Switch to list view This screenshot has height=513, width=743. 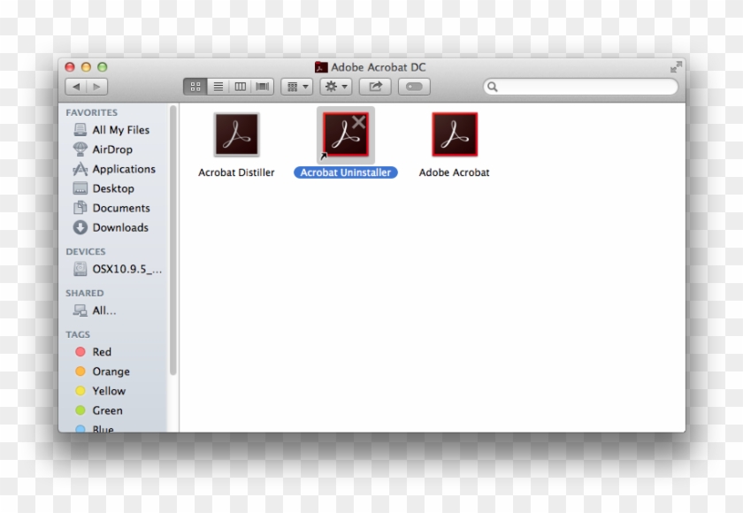(x=218, y=86)
